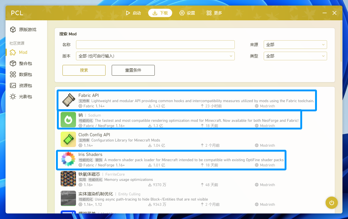
Task: Switch to the 设置 settings tab
Action: coord(187,13)
